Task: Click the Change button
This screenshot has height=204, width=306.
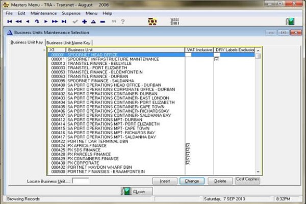Action: point(192,181)
